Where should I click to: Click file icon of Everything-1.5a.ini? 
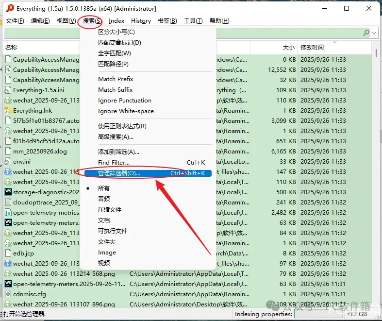click(8, 90)
